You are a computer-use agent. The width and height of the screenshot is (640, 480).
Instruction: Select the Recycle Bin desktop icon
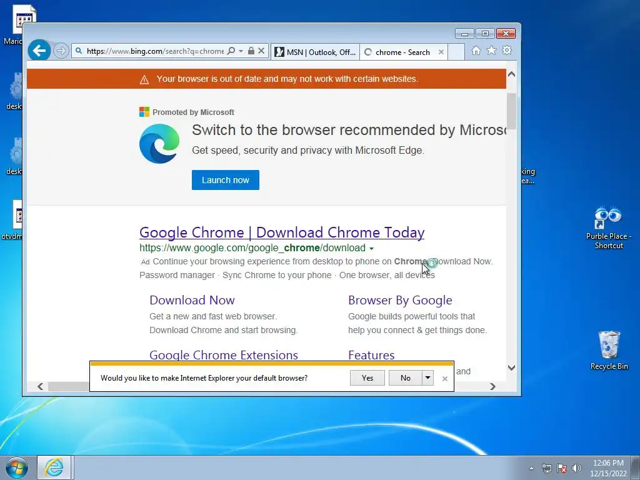click(x=609, y=350)
